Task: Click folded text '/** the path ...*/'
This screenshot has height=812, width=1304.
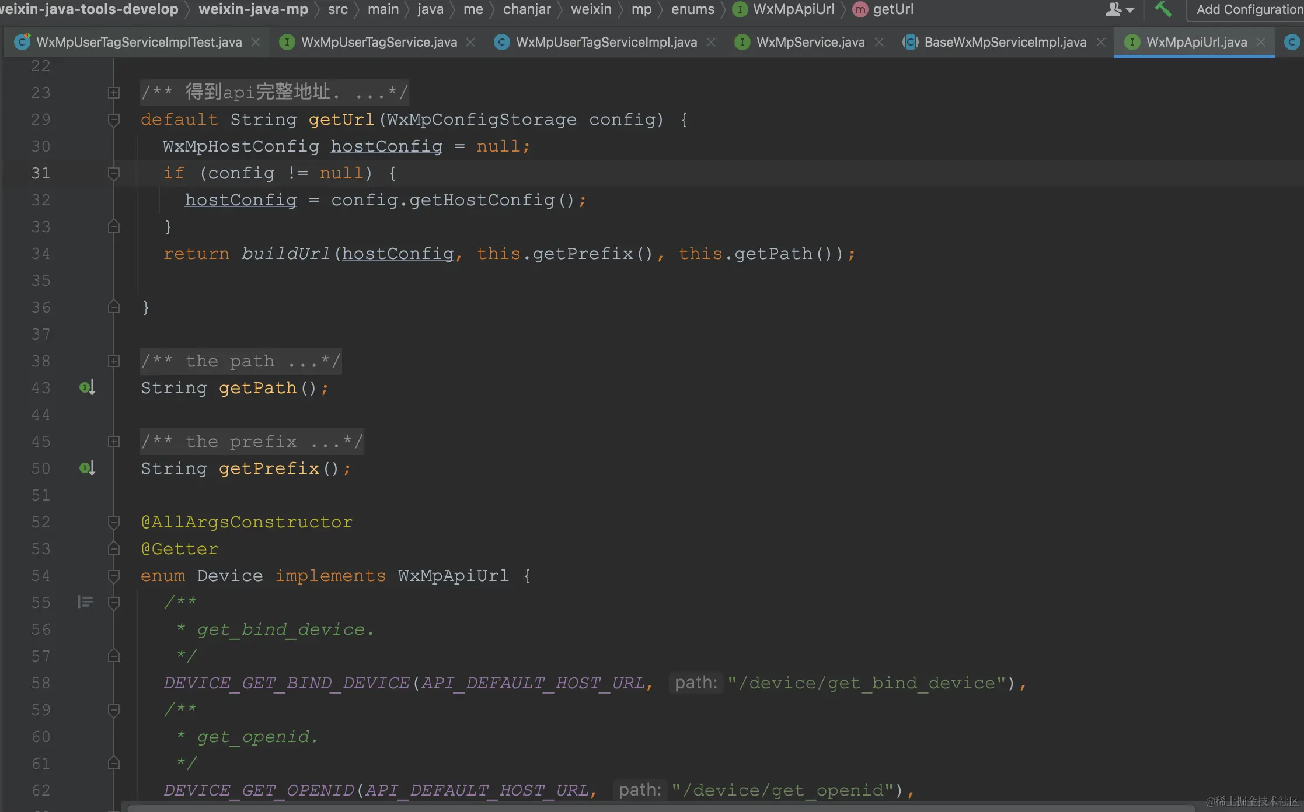Action: tap(240, 361)
